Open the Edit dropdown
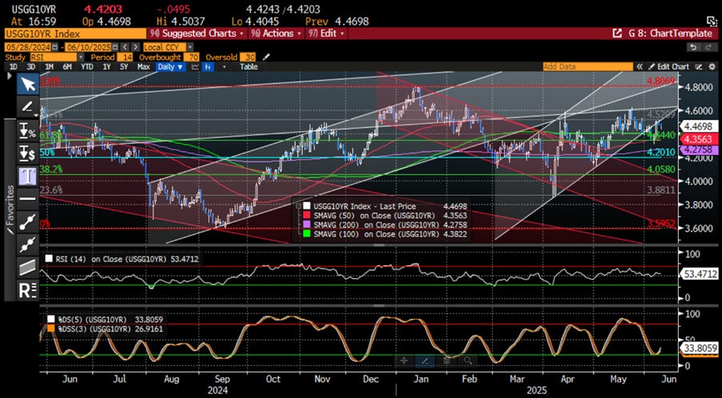The height and width of the screenshot is (398, 722). [x=327, y=34]
